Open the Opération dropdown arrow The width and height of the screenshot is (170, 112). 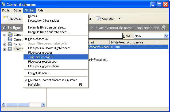pos(119,19)
